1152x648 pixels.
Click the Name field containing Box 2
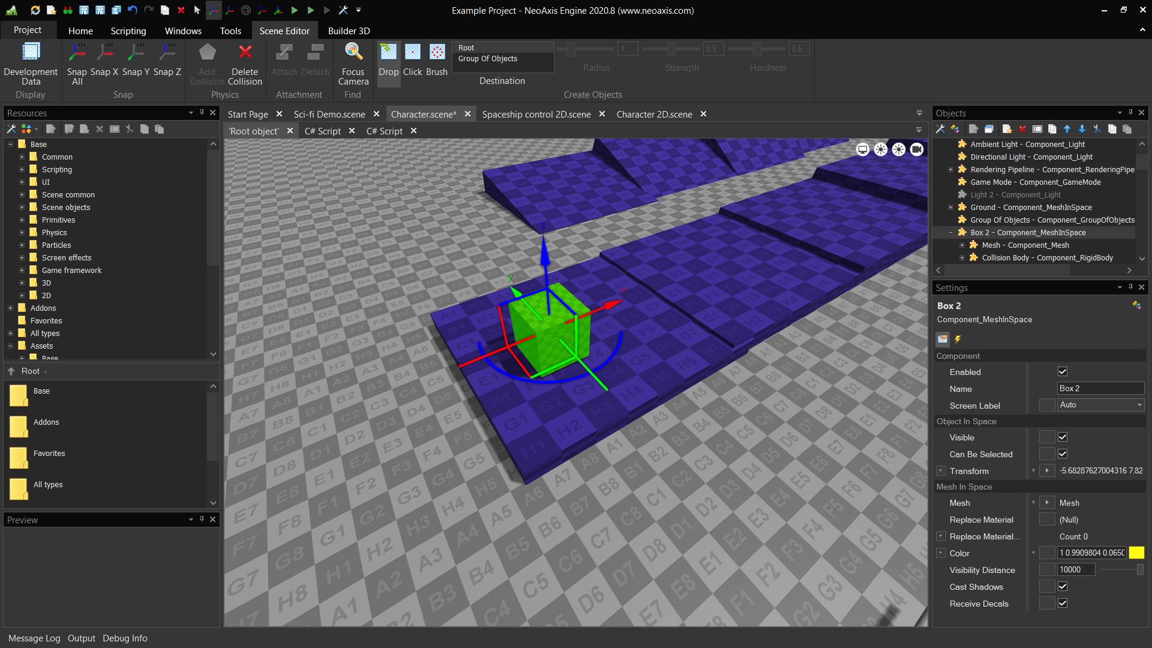pos(1100,389)
